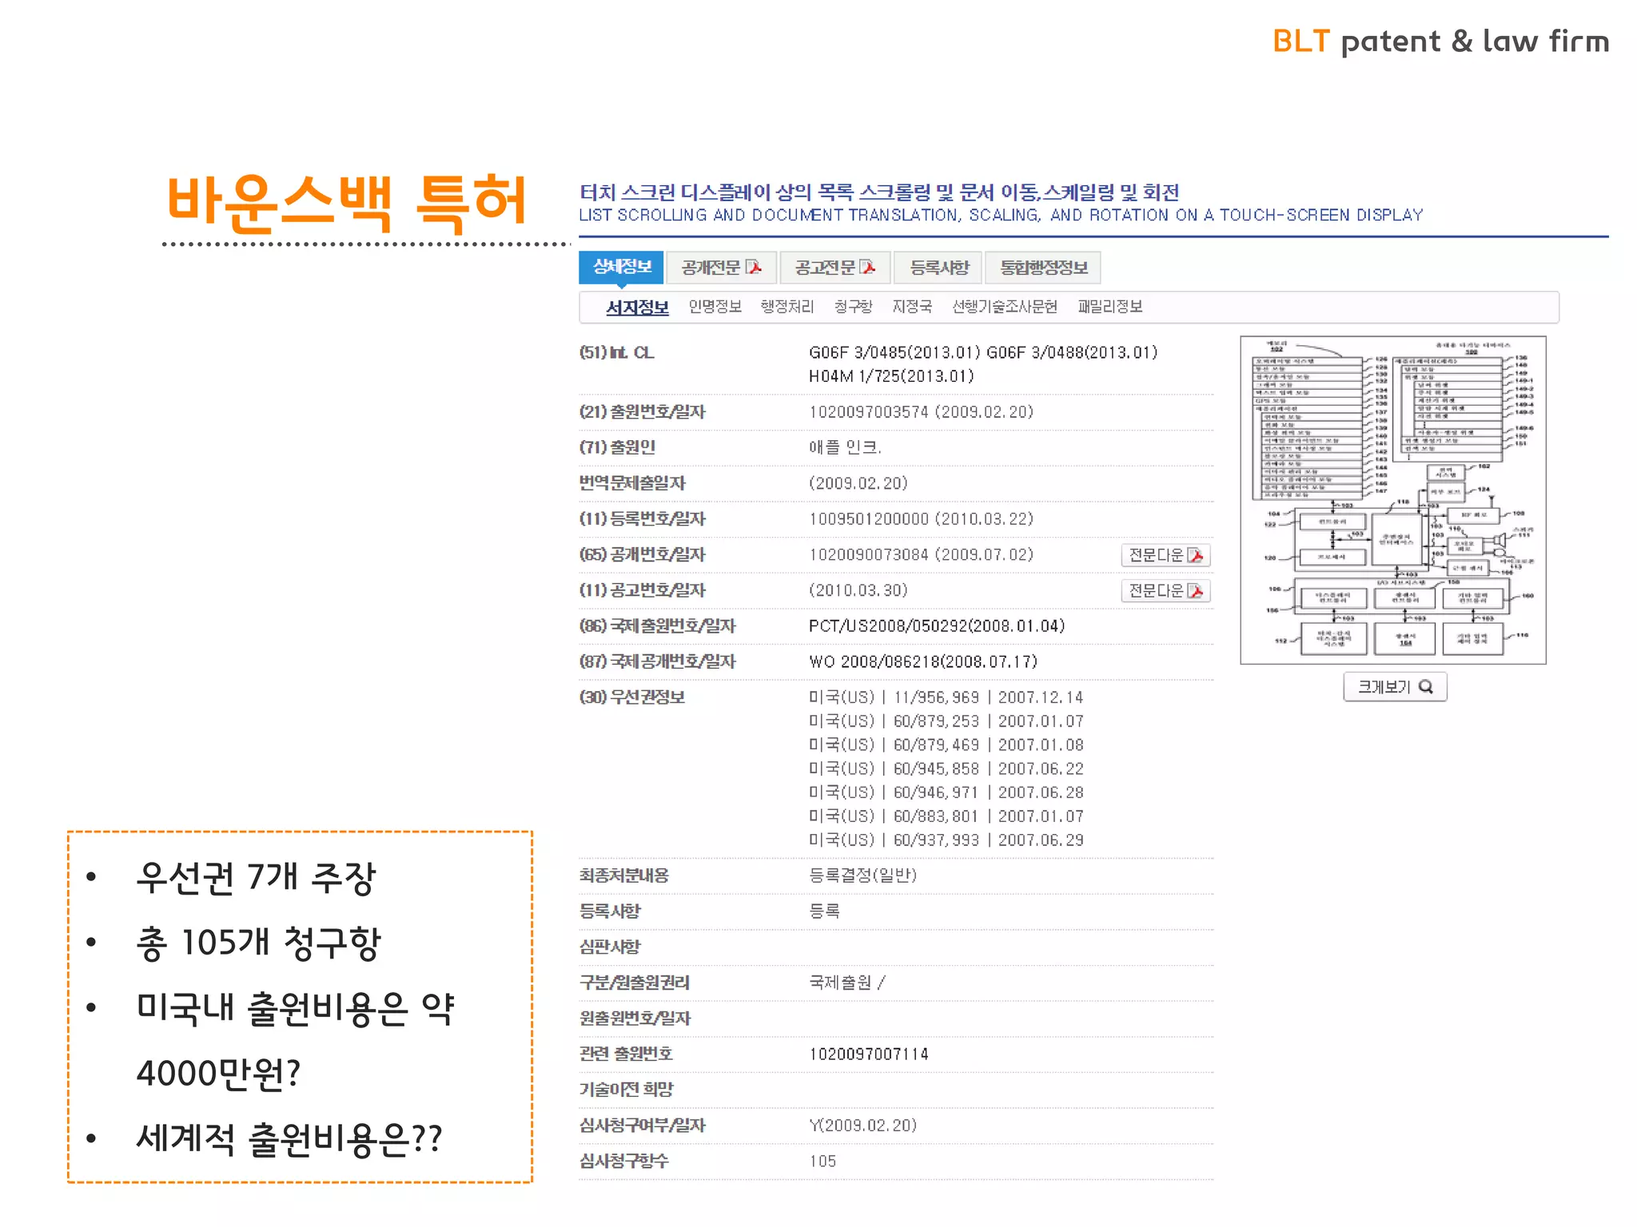Click the 우선권 7개 주장 bullet

(256, 877)
